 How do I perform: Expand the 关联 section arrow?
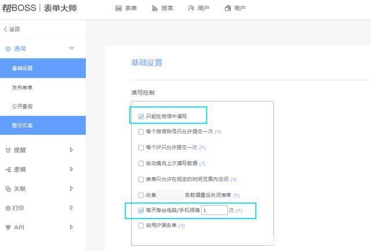[x=71, y=188]
